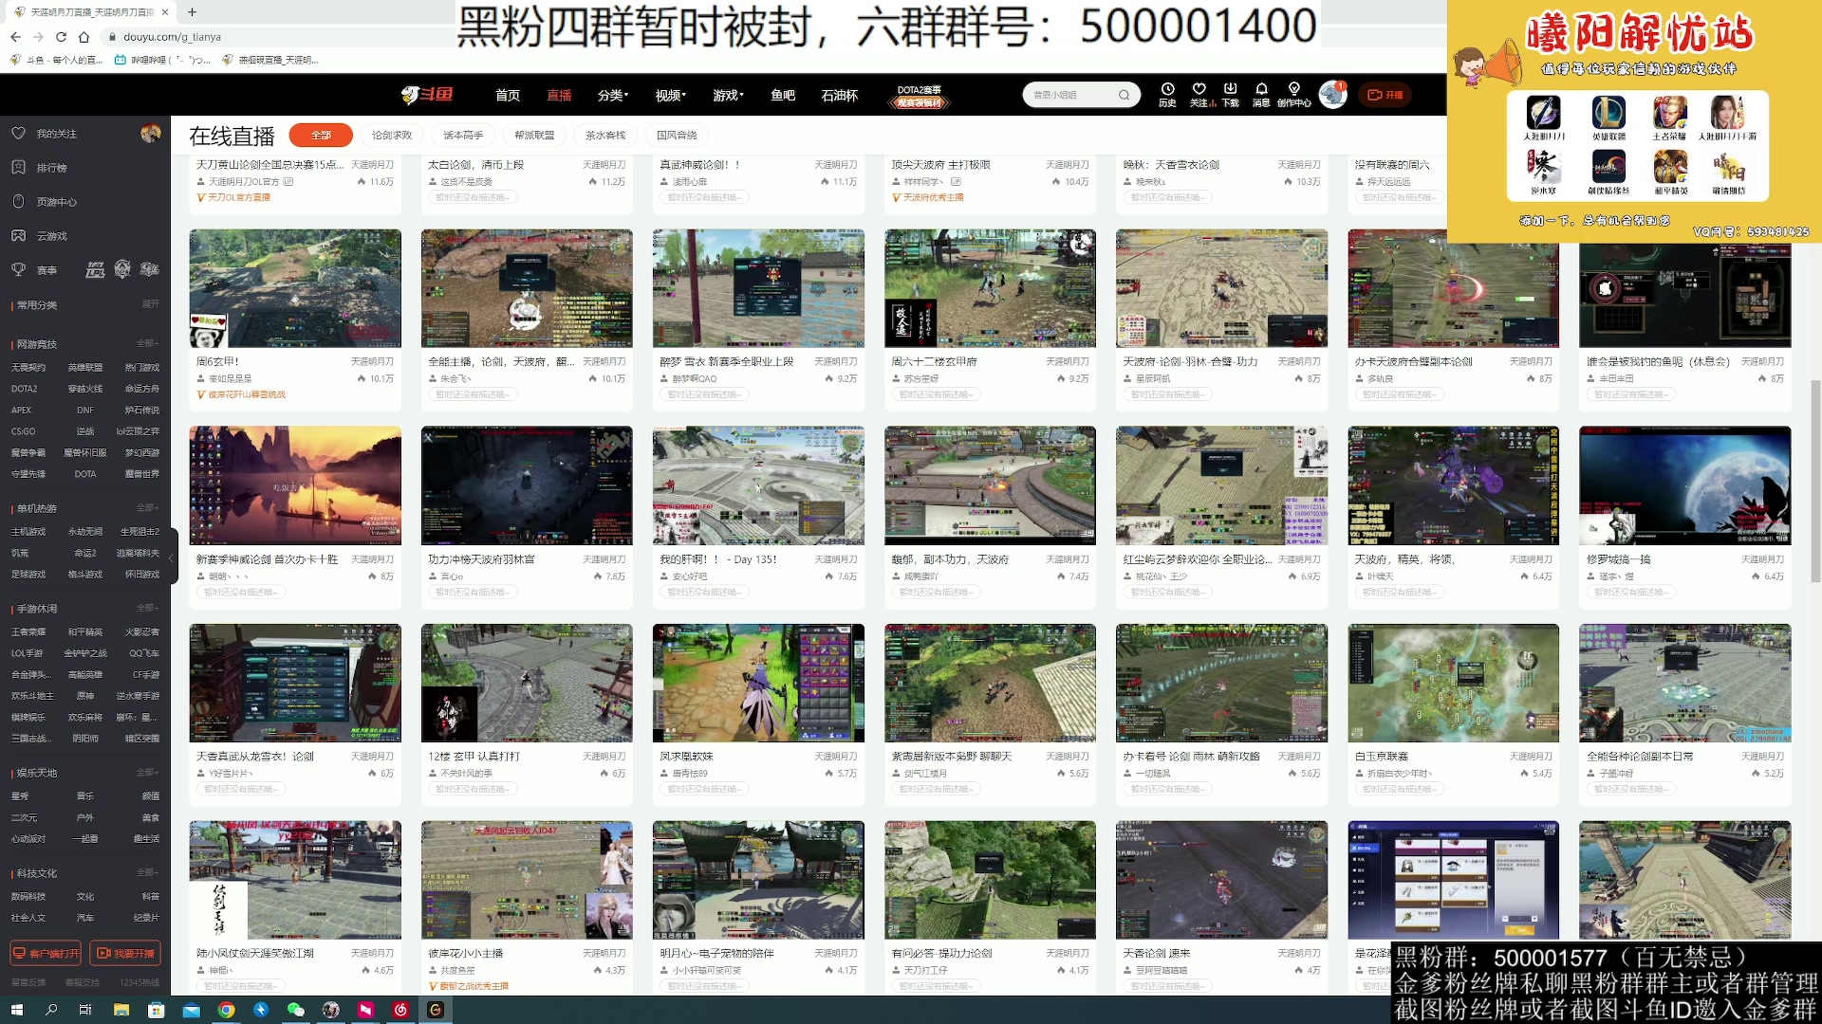The image size is (1822, 1024).
Task: Open the 消息 notification bell
Action: point(1262,95)
